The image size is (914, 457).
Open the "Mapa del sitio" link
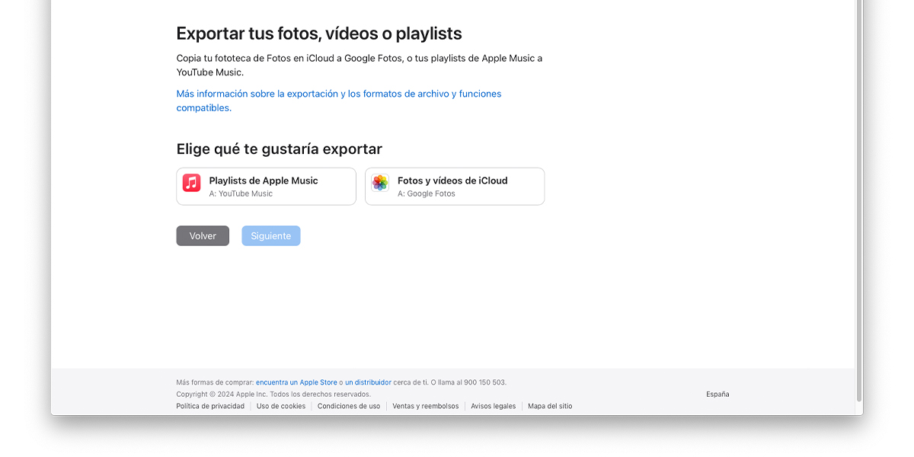coord(550,406)
